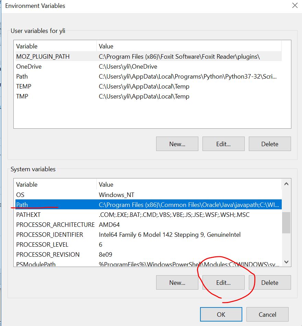Screen dimensions: 302x326
Task: Select the TMP user variable
Action: (22, 96)
